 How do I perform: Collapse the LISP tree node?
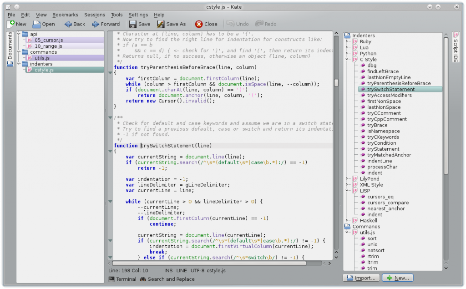click(347, 191)
